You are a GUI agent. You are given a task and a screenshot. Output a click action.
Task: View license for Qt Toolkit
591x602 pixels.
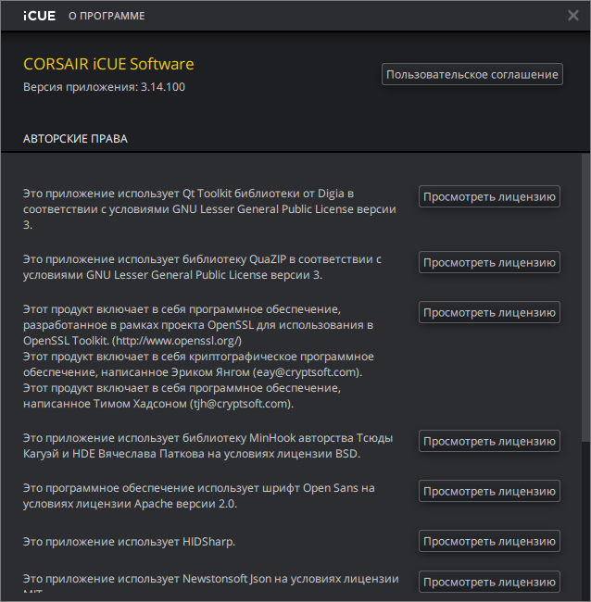point(489,196)
